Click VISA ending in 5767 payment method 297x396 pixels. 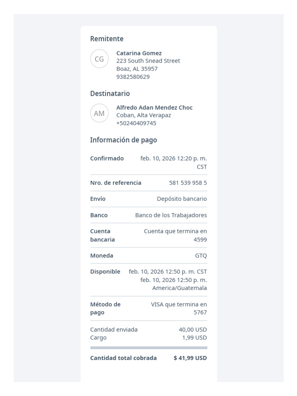point(179,308)
